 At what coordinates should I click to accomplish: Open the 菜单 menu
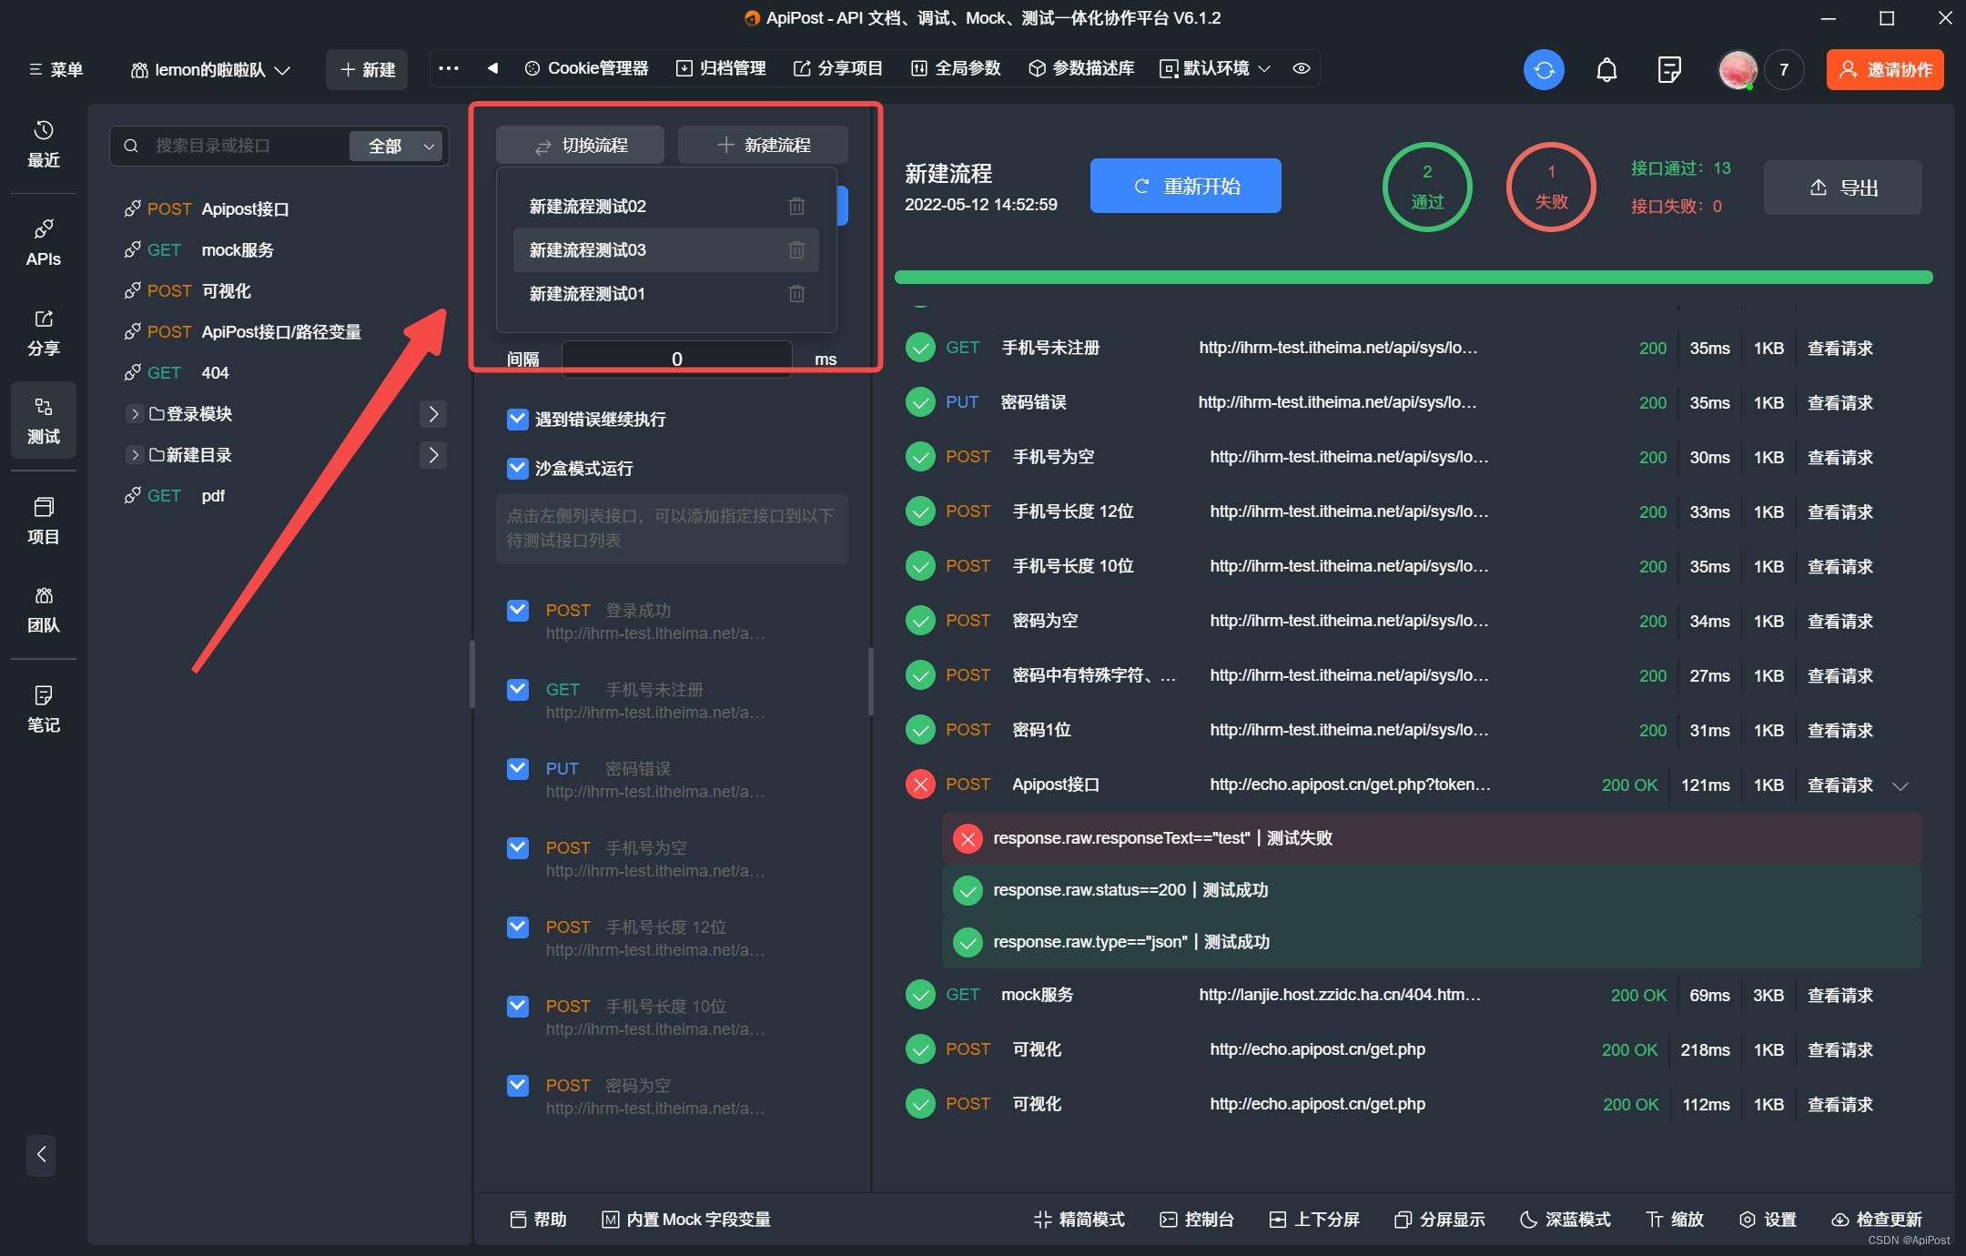(x=57, y=69)
